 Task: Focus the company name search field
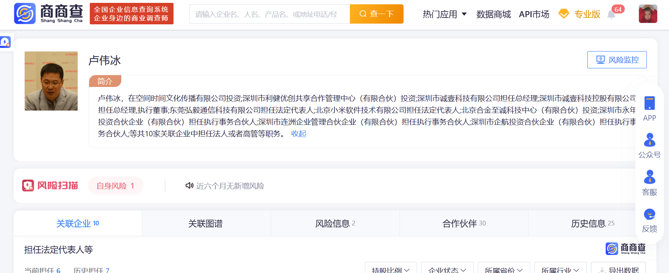(x=270, y=14)
